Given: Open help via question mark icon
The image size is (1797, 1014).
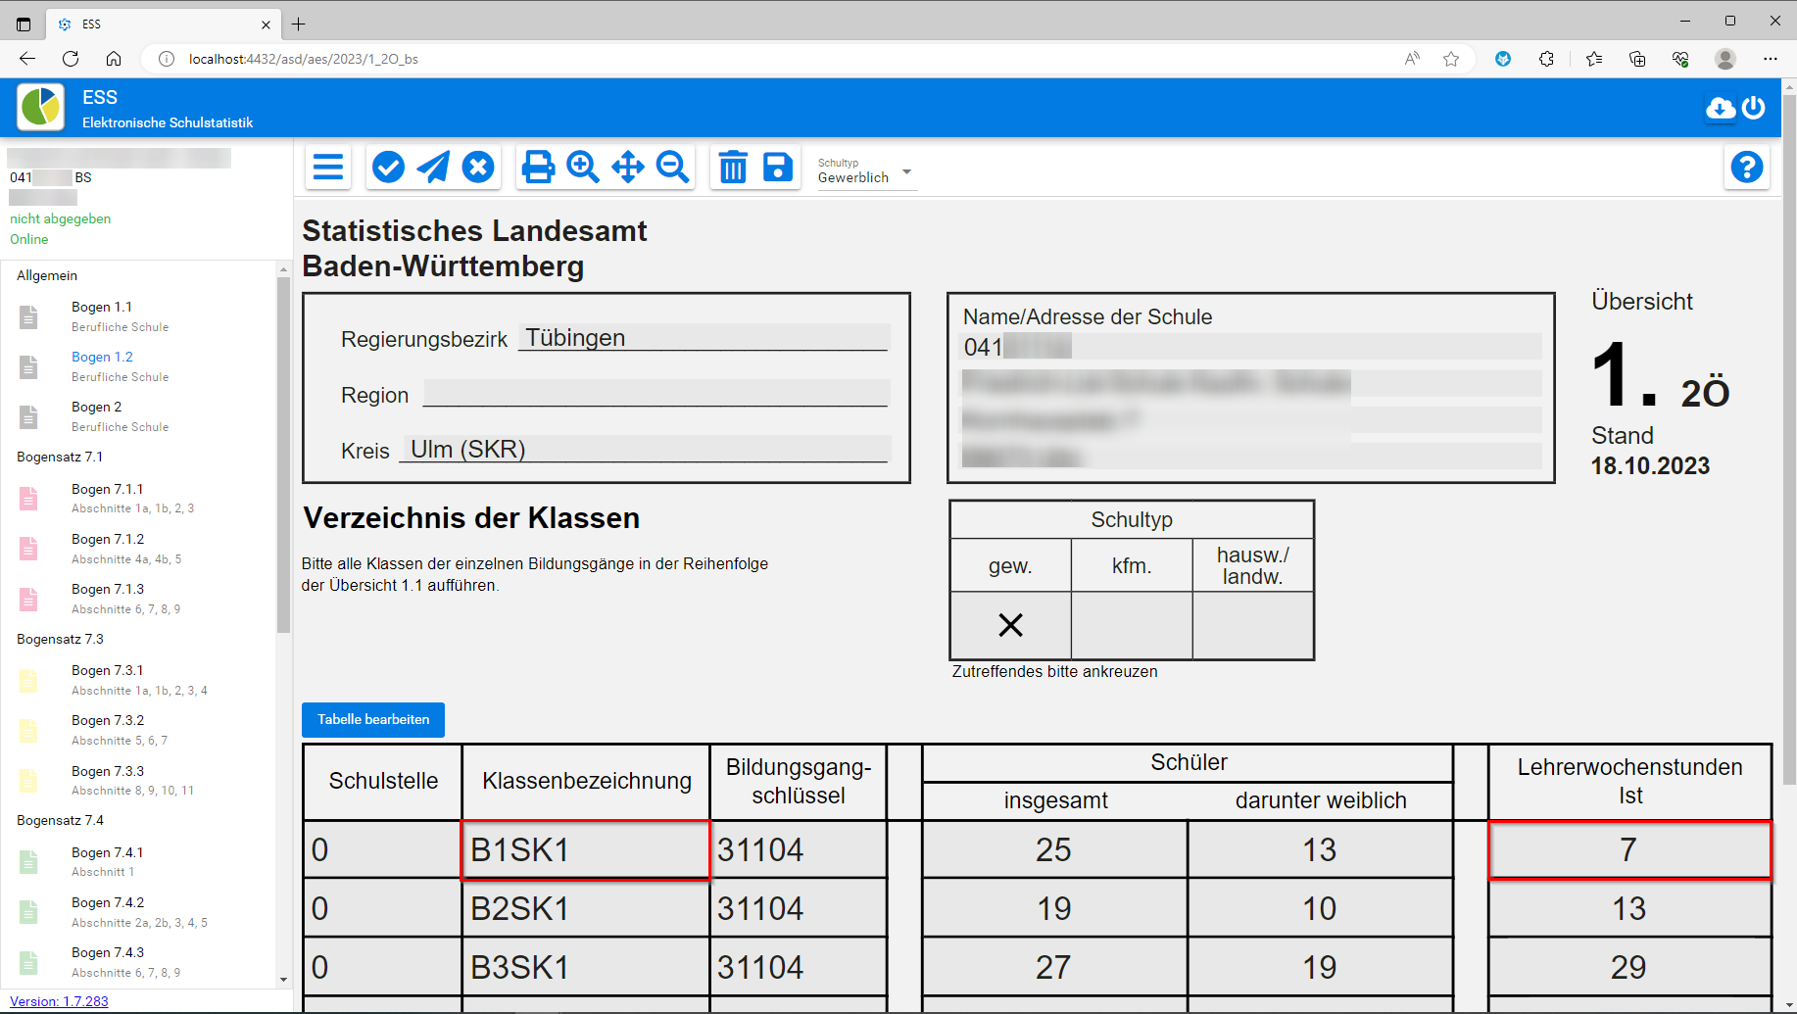Looking at the screenshot, I should click(x=1746, y=168).
